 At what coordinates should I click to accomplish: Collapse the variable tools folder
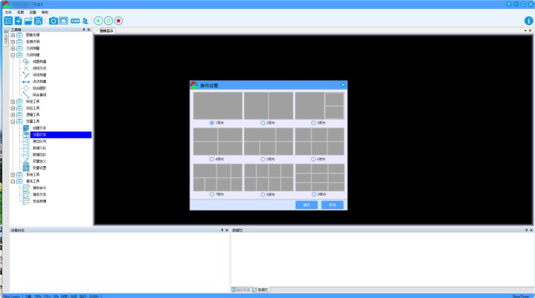coord(13,122)
